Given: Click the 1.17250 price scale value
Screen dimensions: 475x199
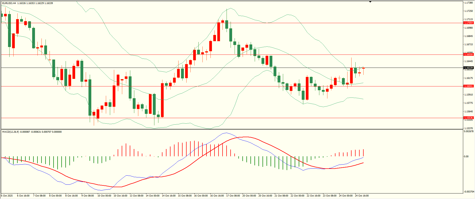Looking at the screenshot, I should pos(468,11).
